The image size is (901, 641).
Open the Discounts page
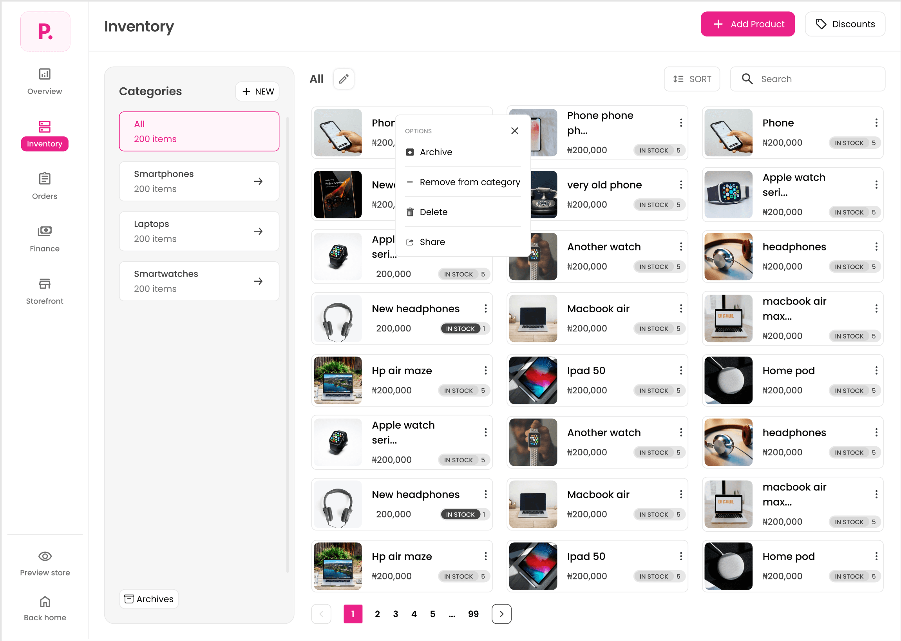click(845, 24)
